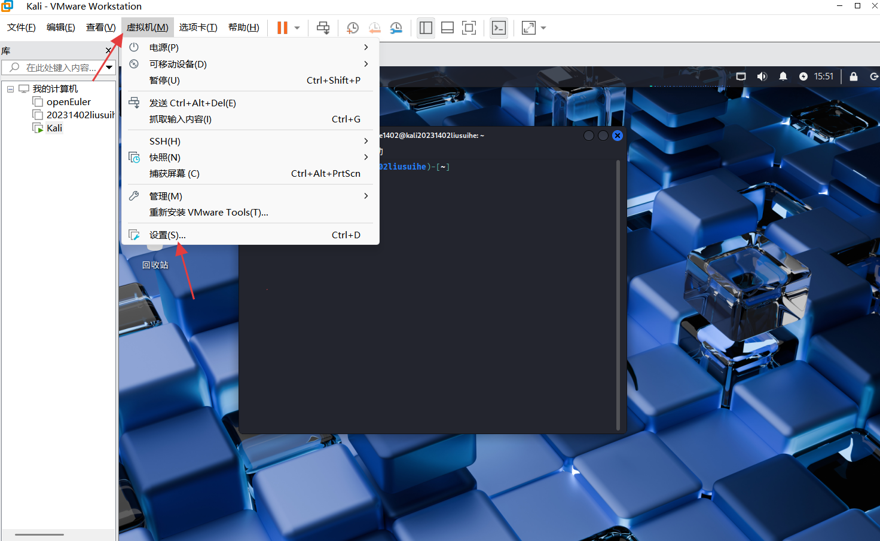Click the library horizontal scrollbar

click(39, 534)
